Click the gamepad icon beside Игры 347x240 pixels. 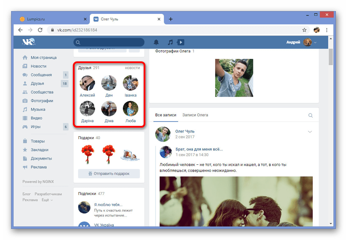25,127
